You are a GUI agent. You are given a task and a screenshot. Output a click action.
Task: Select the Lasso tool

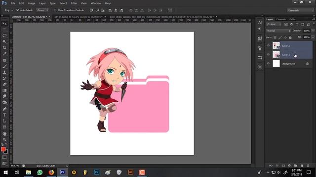[4, 36]
